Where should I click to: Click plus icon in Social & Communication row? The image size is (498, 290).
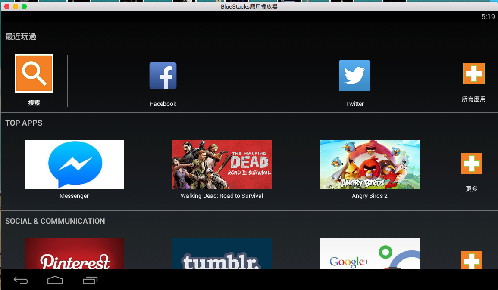click(472, 260)
